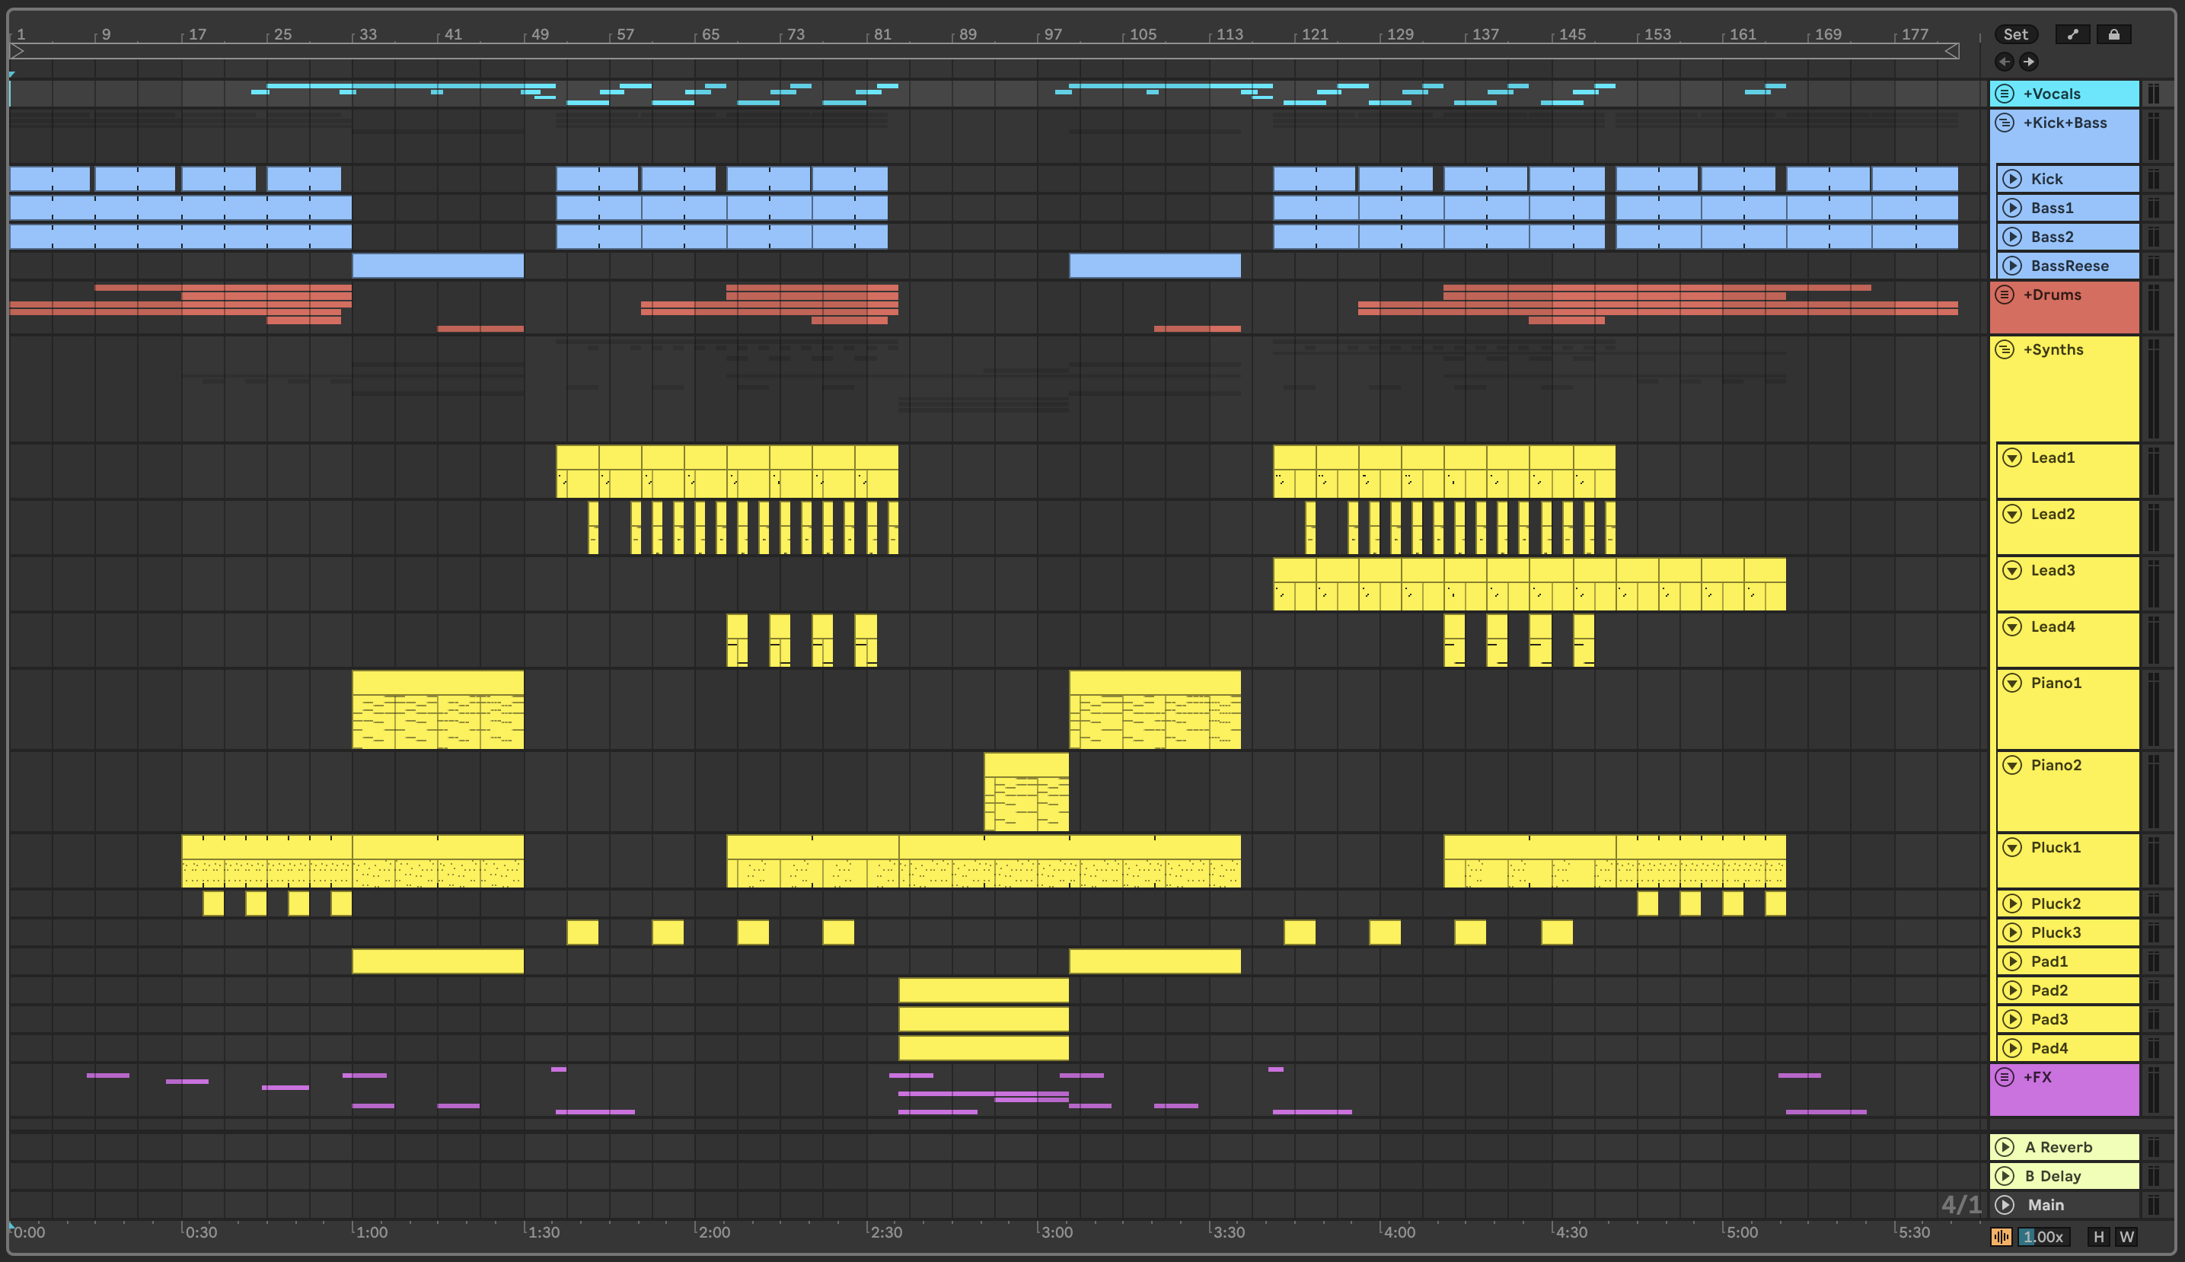Viewport: 2185px width, 1262px height.
Task: Fold the Piano1 track arrow
Action: pyautogui.click(x=2012, y=683)
